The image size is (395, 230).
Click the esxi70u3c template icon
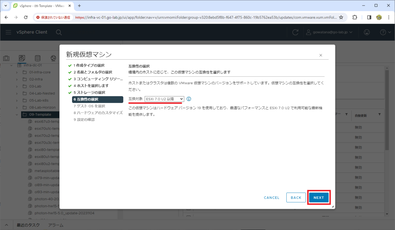(x=30, y=143)
